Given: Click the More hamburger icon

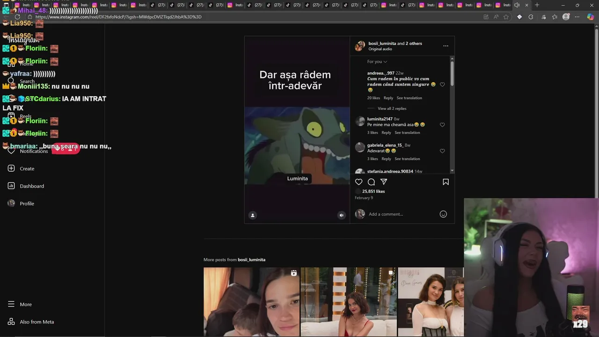Looking at the screenshot, I should coord(11,304).
